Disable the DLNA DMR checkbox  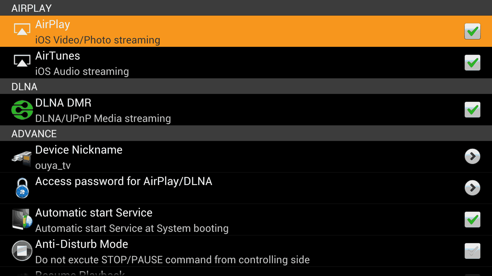[472, 110]
